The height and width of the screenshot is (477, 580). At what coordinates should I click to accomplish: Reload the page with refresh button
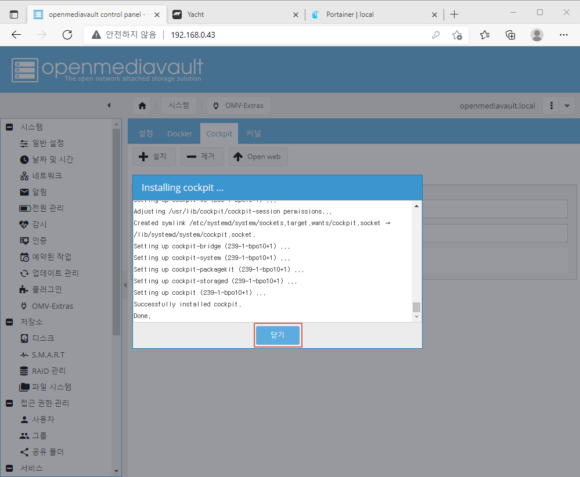[67, 35]
